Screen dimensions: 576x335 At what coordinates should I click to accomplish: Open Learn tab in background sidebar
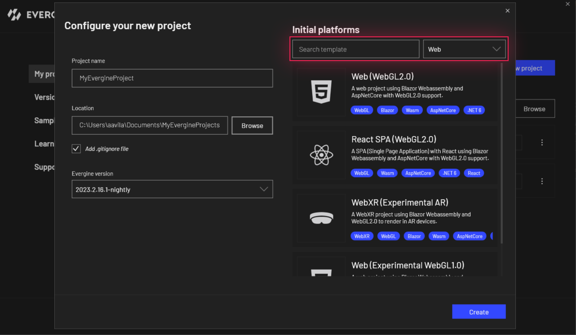(x=44, y=144)
